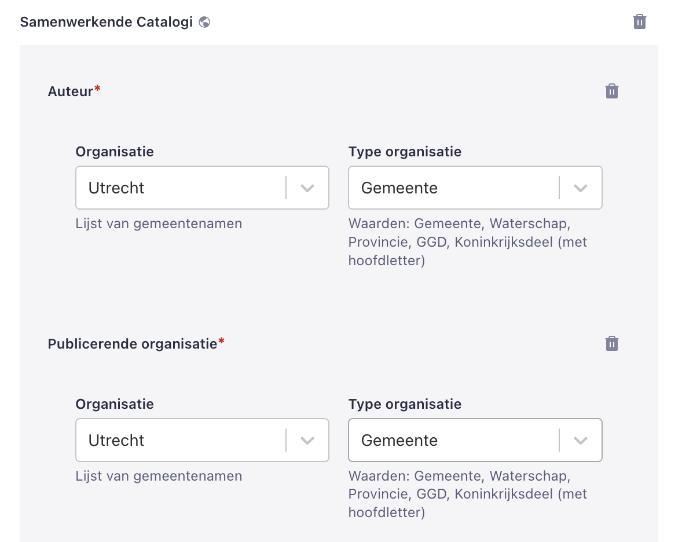This screenshot has height=542, width=682.
Task: Click Organisatie label under Publicerende organisatie
Action: pyautogui.click(x=115, y=404)
